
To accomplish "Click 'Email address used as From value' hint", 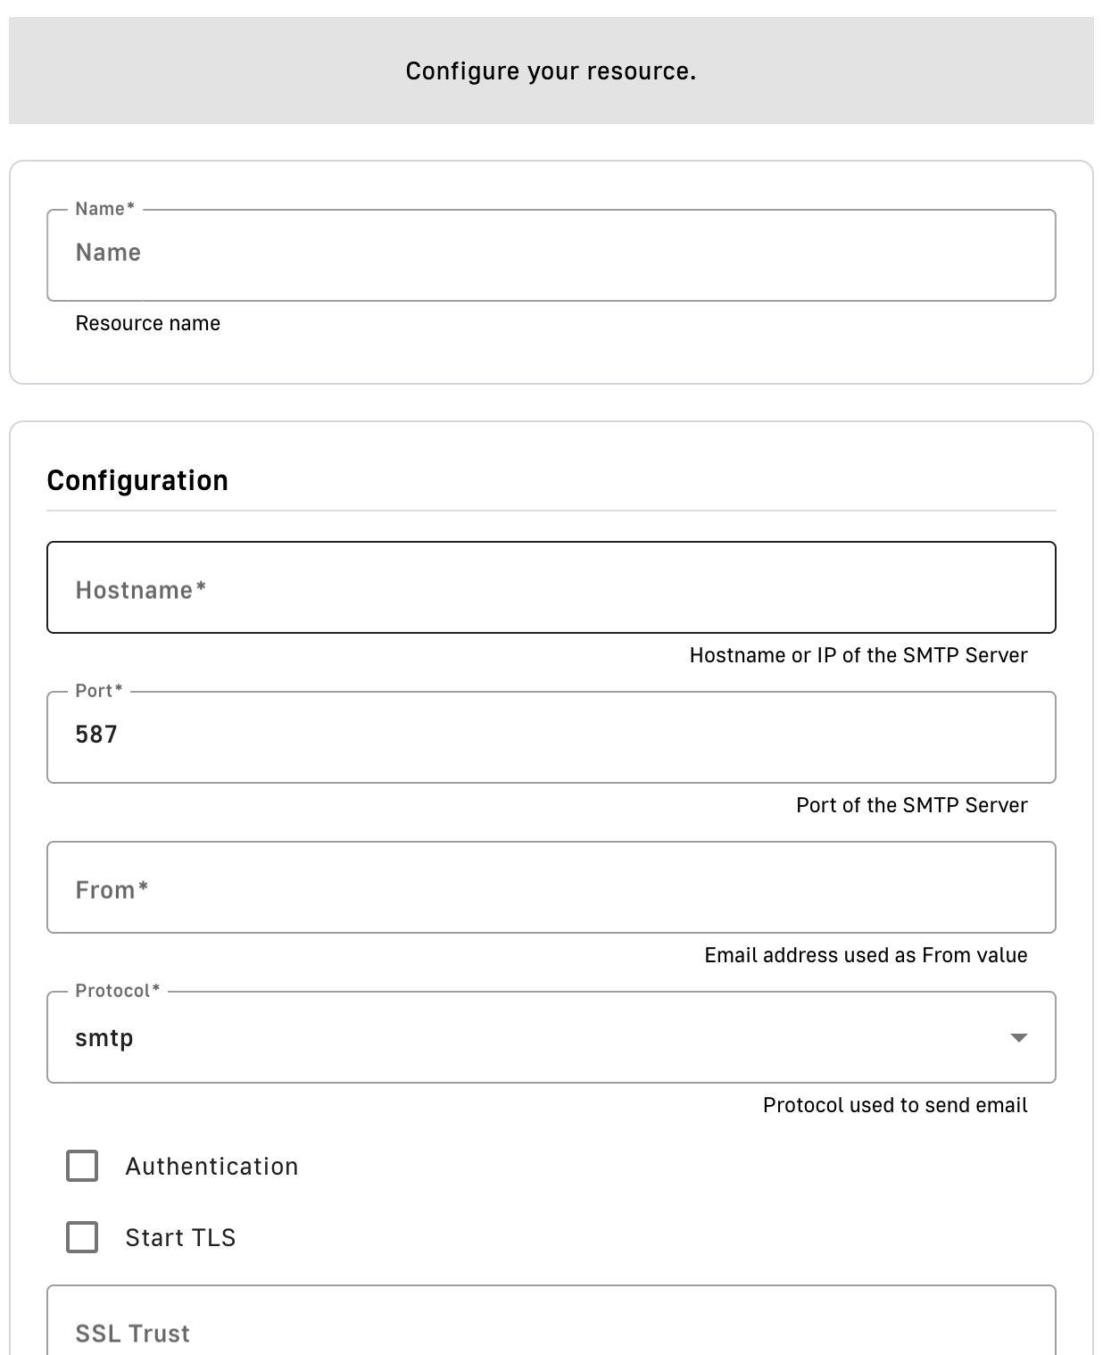I will point(866,955).
